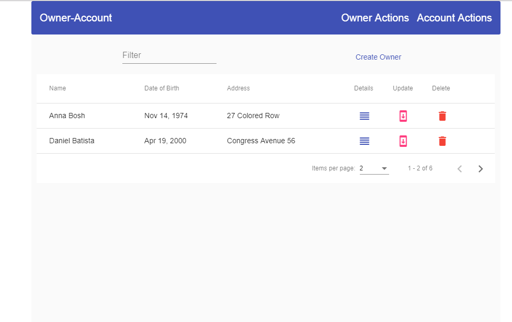Open the items per page dropdown
Image resolution: width=512 pixels, height=322 pixels.
[373, 168]
